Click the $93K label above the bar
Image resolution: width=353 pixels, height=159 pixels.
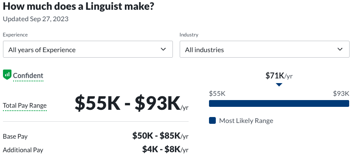tap(341, 94)
